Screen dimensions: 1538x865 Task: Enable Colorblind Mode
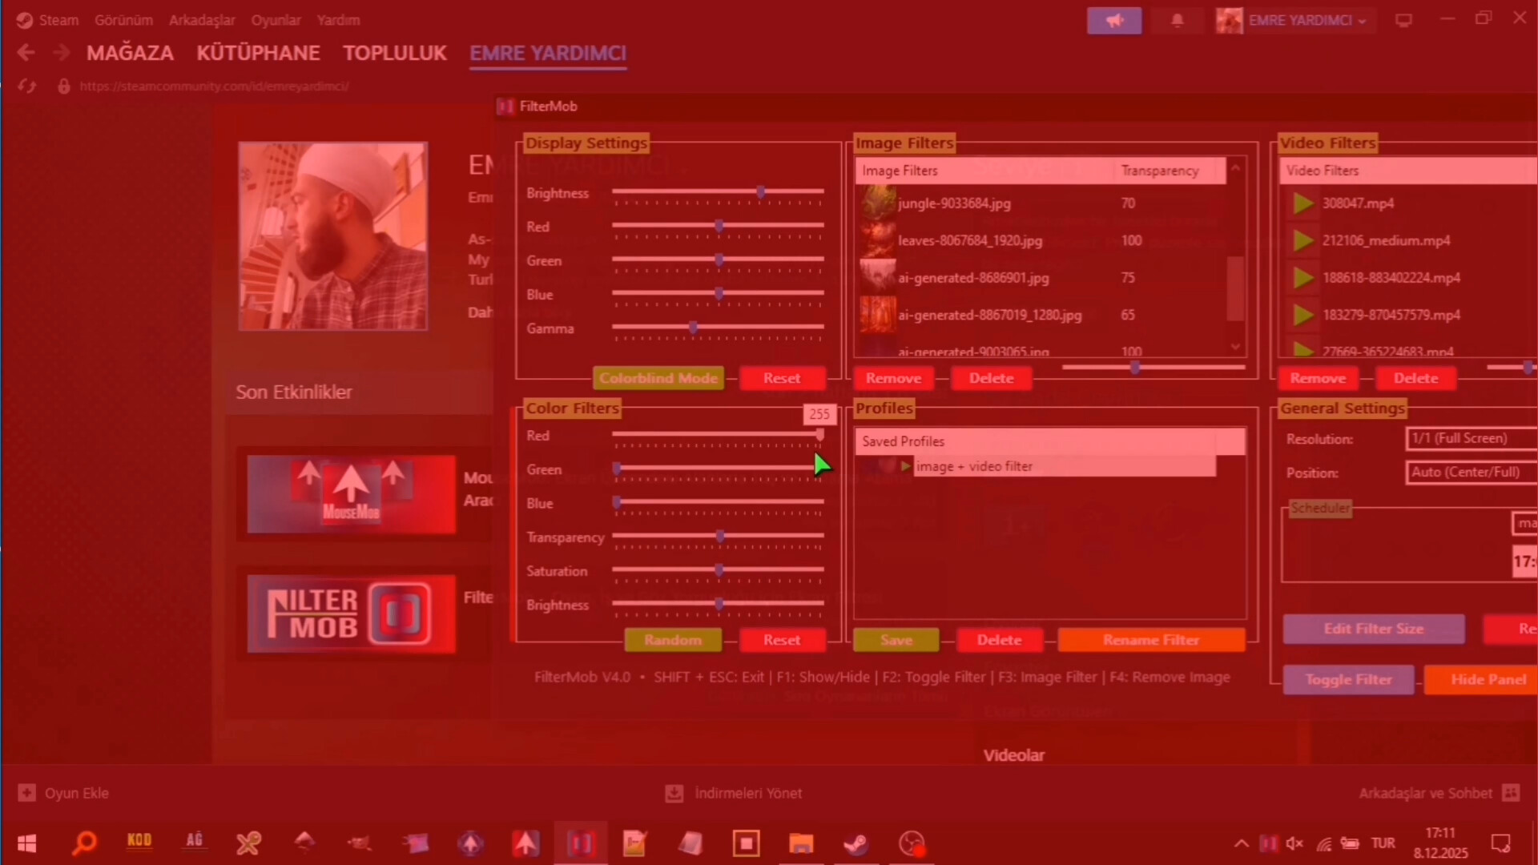[658, 378]
